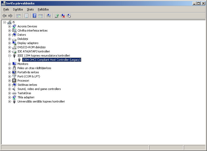Click the blue Help question-mark icon
Screen dimensions: 207x151
pos(34,16)
